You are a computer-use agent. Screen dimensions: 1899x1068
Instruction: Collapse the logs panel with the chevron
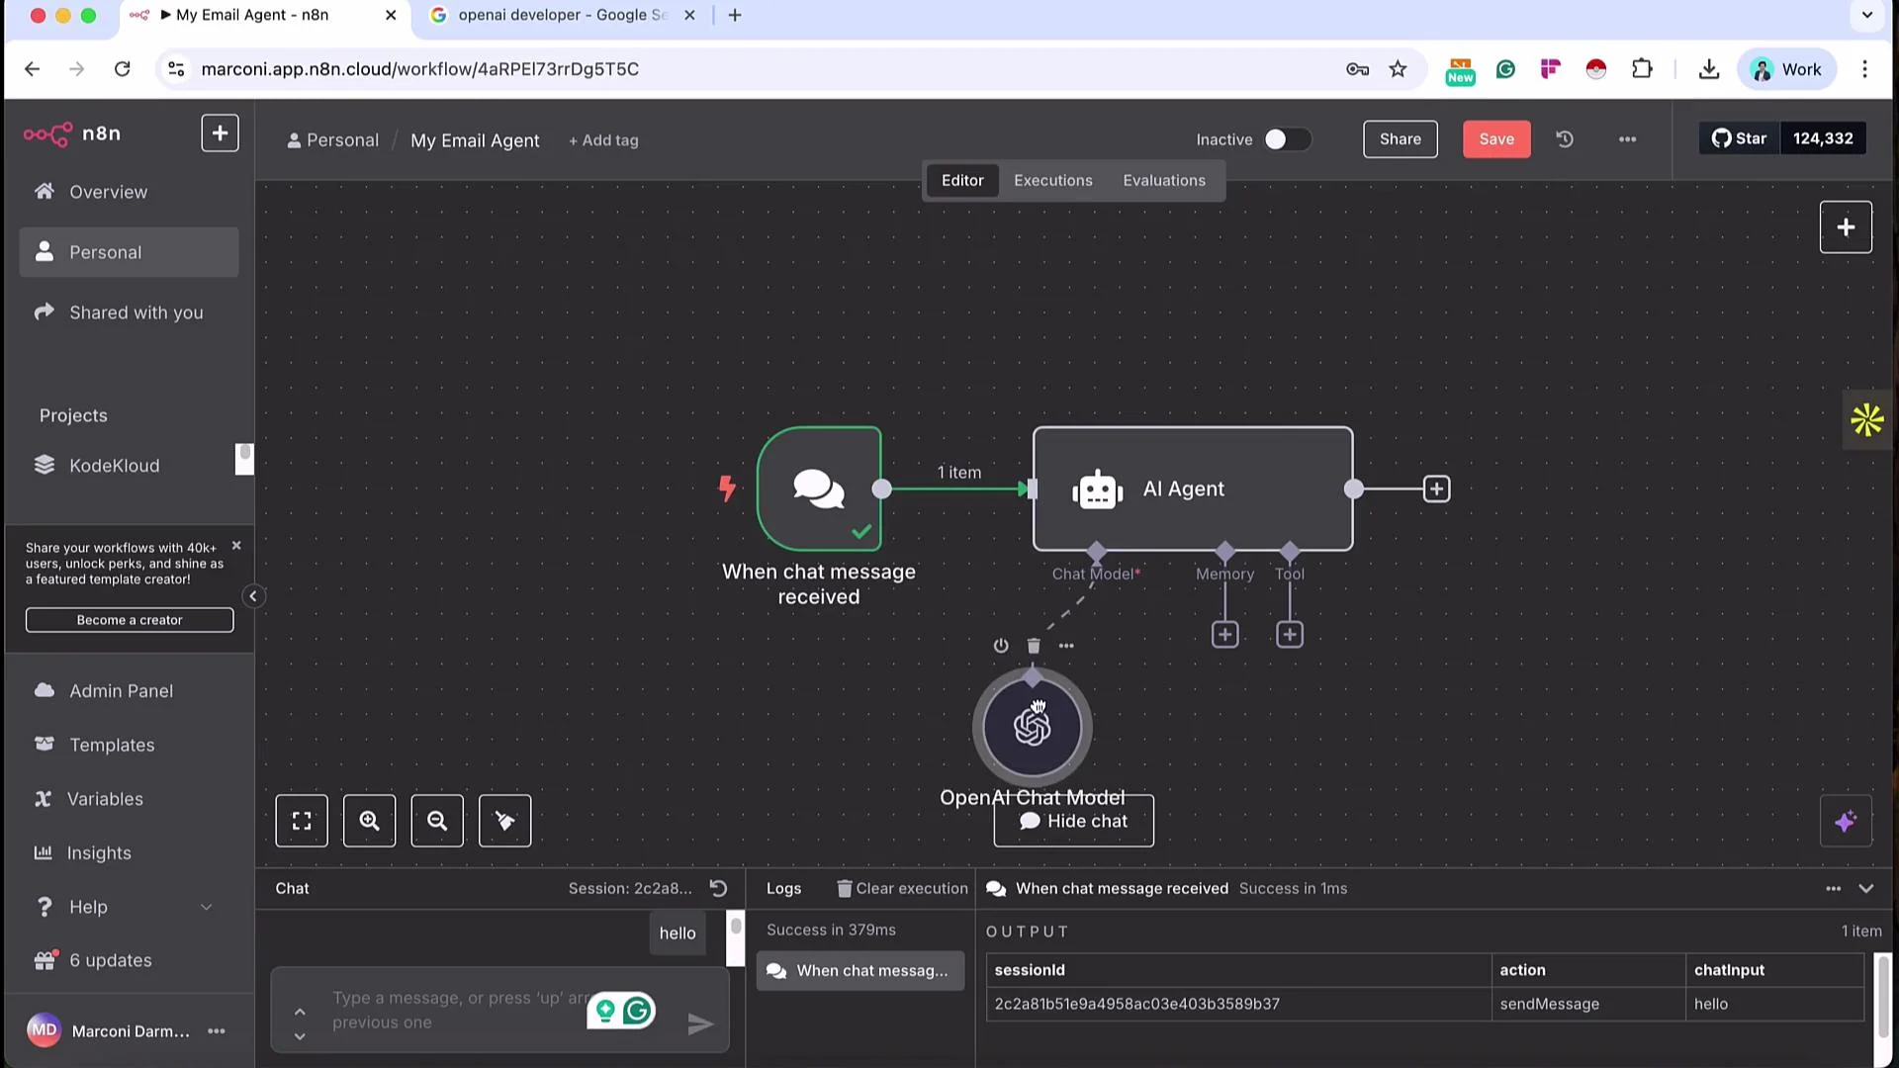1865,889
